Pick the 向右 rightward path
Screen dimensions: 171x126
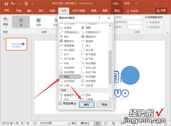[64, 63]
